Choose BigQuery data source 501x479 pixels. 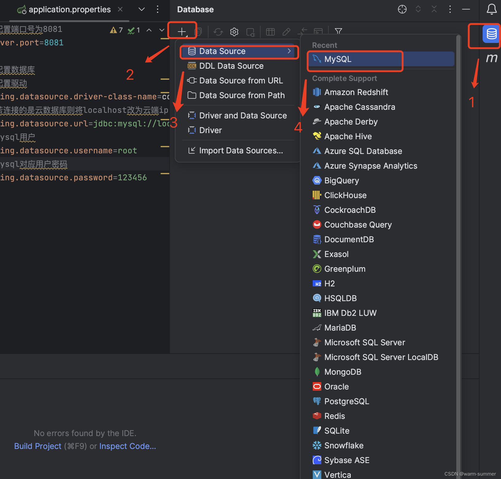click(381, 181)
